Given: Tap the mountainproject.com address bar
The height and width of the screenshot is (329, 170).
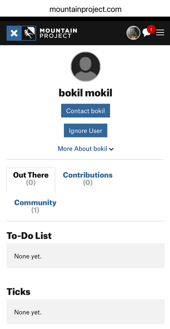Looking at the screenshot, I should [x=85, y=9].
